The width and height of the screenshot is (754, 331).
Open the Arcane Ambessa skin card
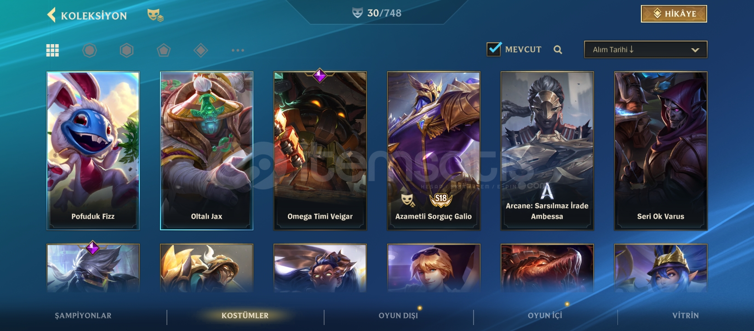click(x=547, y=150)
